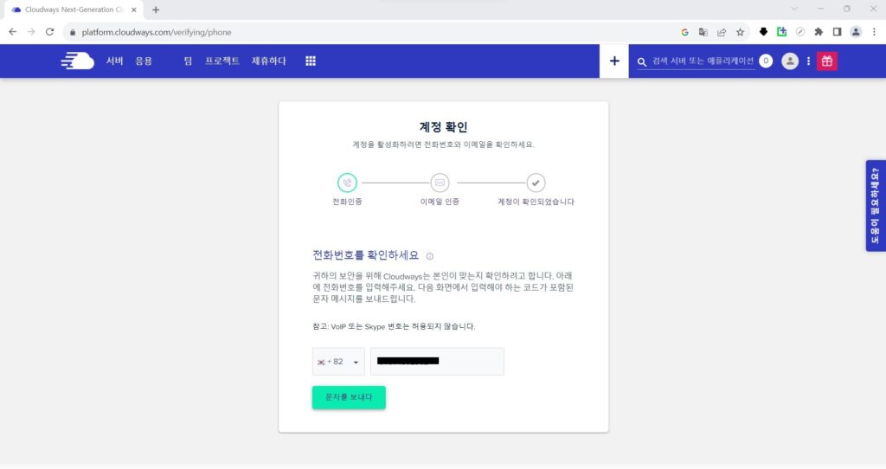This screenshot has height=469, width=886.
Task: Open the 서버 menu
Action: pyautogui.click(x=115, y=61)
